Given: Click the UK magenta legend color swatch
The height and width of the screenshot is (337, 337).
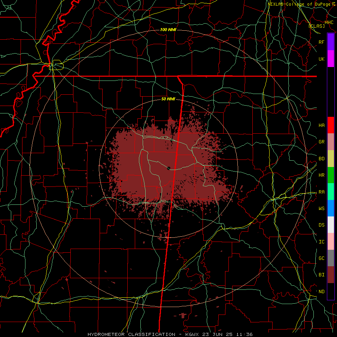Looking at the screenshot, I should 331,59.
